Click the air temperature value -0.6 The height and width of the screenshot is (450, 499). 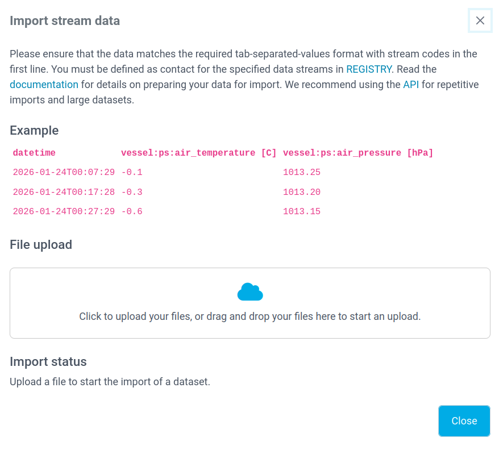click(x=132, y=211)
